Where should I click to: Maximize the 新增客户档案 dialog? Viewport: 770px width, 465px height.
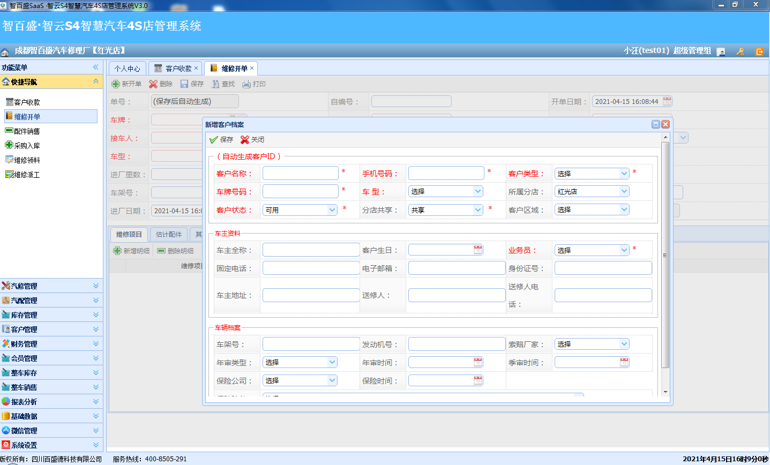click(x=655, y=124)
